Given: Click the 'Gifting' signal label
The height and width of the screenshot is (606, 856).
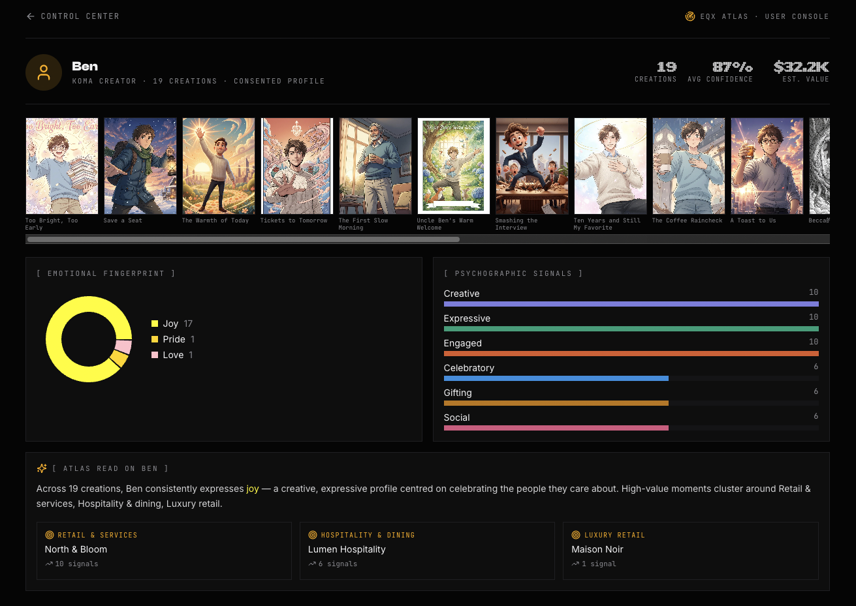Looking at the screenshot, I should pyautogui.click(x=458, y=393).
